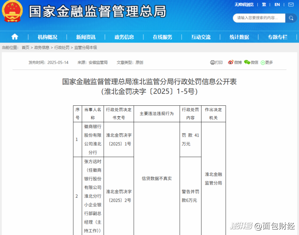Click the 行政处罚决定书文号 column header
This screenshot has height=235, width=299.
[119, 114]
